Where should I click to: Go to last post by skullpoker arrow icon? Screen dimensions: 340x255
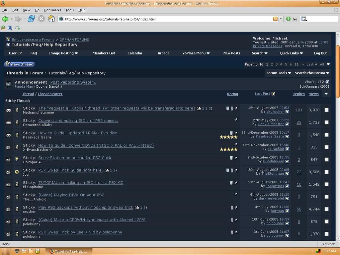pos(287,112)
